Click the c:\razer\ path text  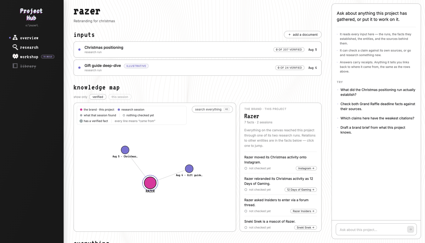(x=32, y=25)
